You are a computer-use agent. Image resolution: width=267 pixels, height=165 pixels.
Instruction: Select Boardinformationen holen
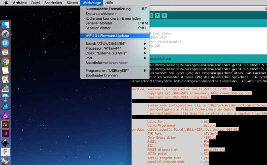[115, 63]
